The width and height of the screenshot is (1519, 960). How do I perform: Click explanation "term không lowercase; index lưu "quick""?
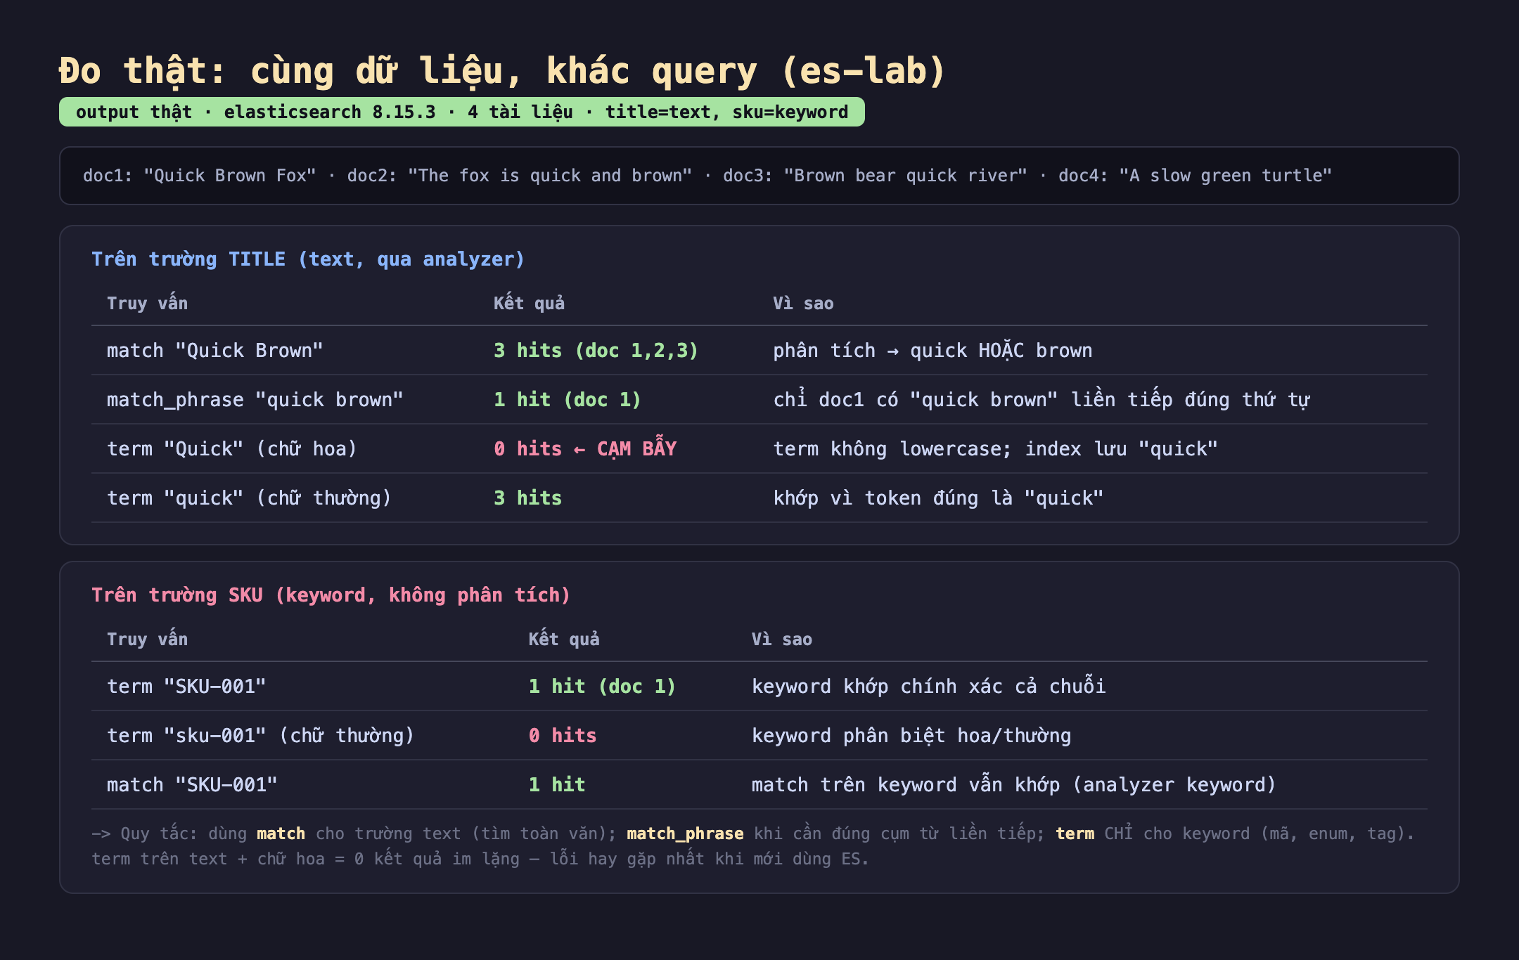tap(995, 449)
